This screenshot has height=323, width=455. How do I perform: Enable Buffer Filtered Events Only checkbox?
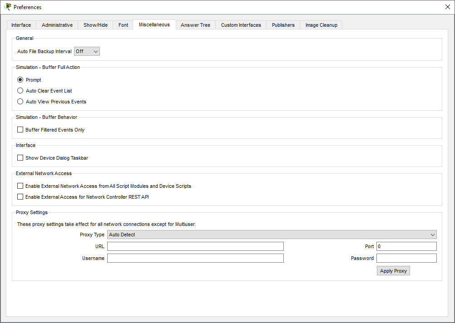[20, 130]
